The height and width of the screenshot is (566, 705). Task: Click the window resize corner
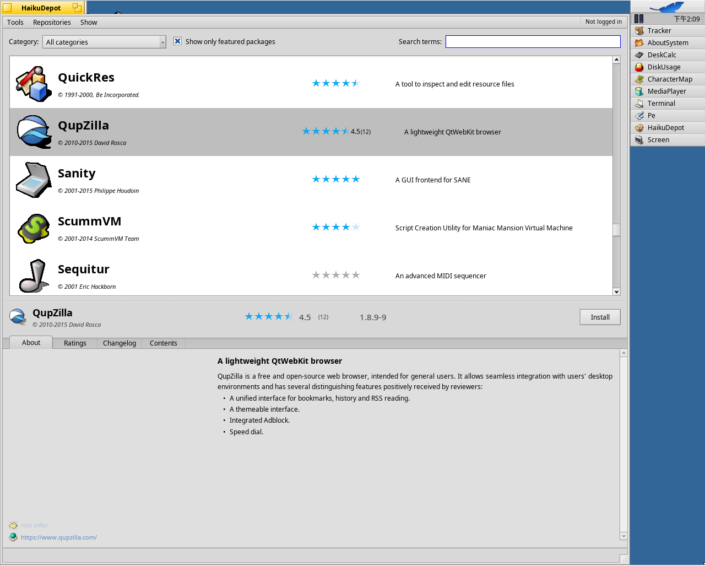point(624,559)
